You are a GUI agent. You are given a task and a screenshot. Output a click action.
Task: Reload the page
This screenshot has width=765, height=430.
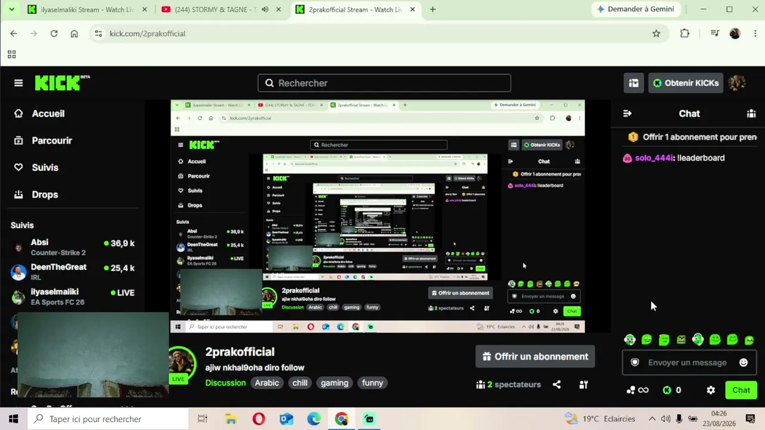point(54,33)
